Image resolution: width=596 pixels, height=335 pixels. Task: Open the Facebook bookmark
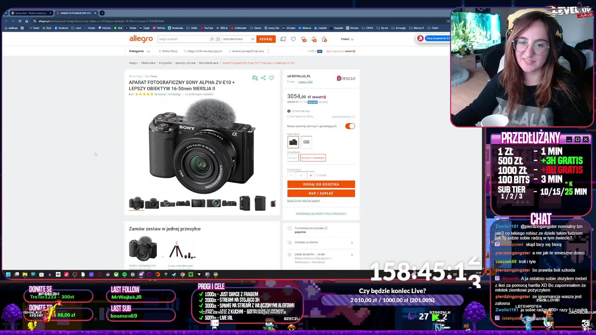click(x=61, y=28)
